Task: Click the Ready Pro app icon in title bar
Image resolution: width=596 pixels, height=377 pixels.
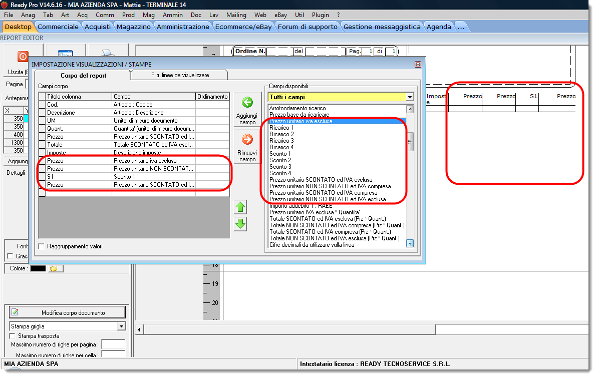Action: click(x=5, y=5)
